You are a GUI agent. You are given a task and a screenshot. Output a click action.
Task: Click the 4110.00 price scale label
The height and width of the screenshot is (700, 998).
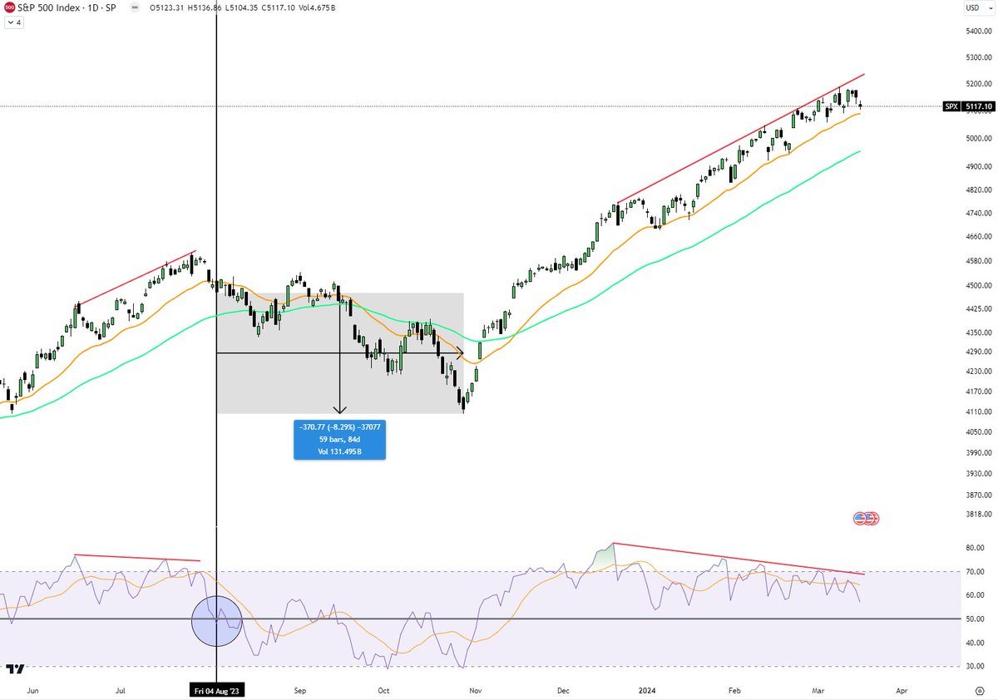tap(978, 412)
